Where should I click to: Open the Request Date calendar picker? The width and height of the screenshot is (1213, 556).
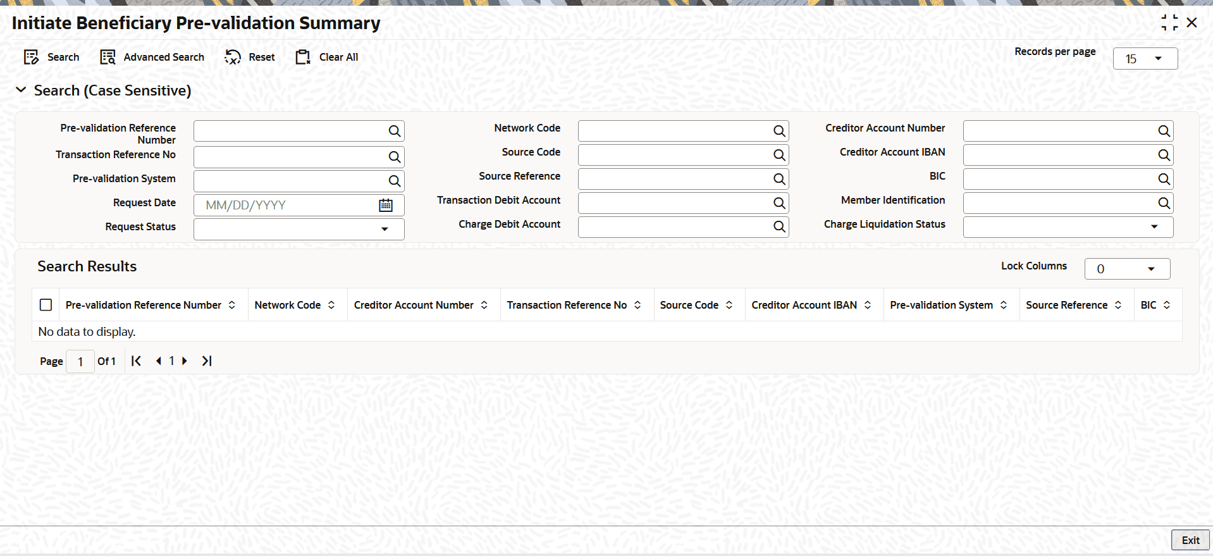tap(386, 205)
